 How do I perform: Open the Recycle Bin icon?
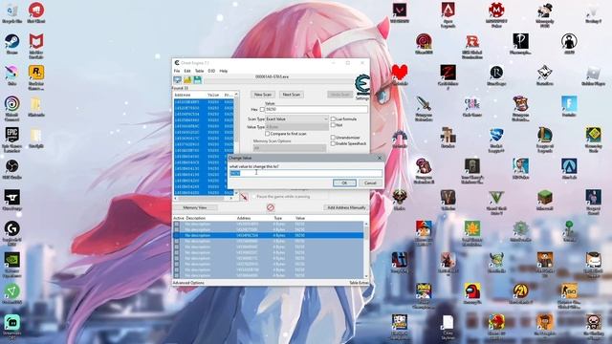[x=12, y=11]
